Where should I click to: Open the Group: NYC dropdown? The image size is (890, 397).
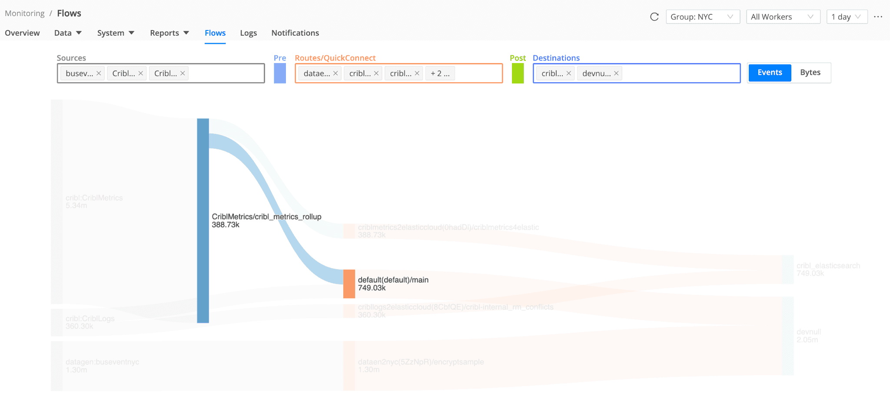click(702, 17)
